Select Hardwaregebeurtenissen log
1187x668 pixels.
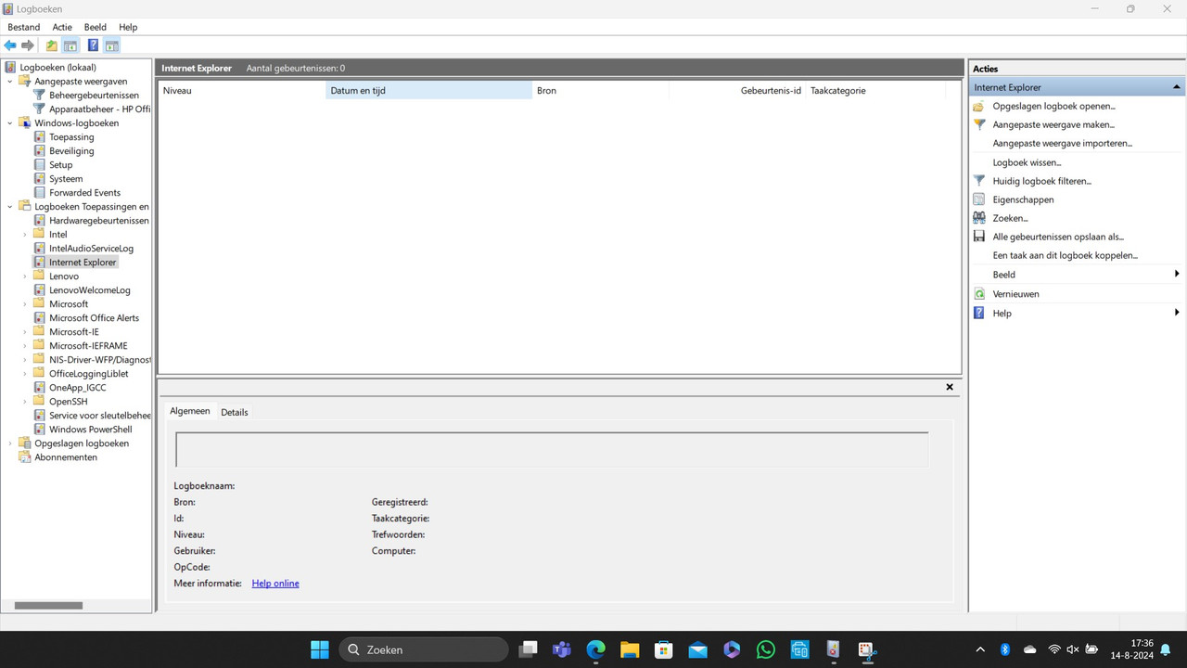click(98, 220)
